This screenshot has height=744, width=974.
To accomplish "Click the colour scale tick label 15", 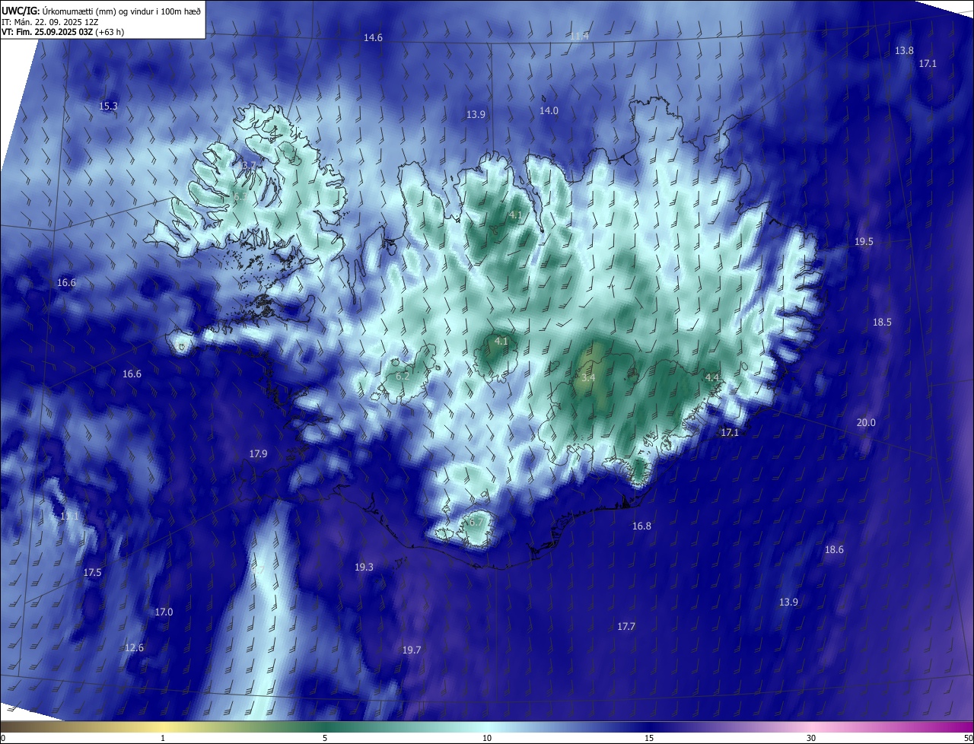I will coord(649,738).
